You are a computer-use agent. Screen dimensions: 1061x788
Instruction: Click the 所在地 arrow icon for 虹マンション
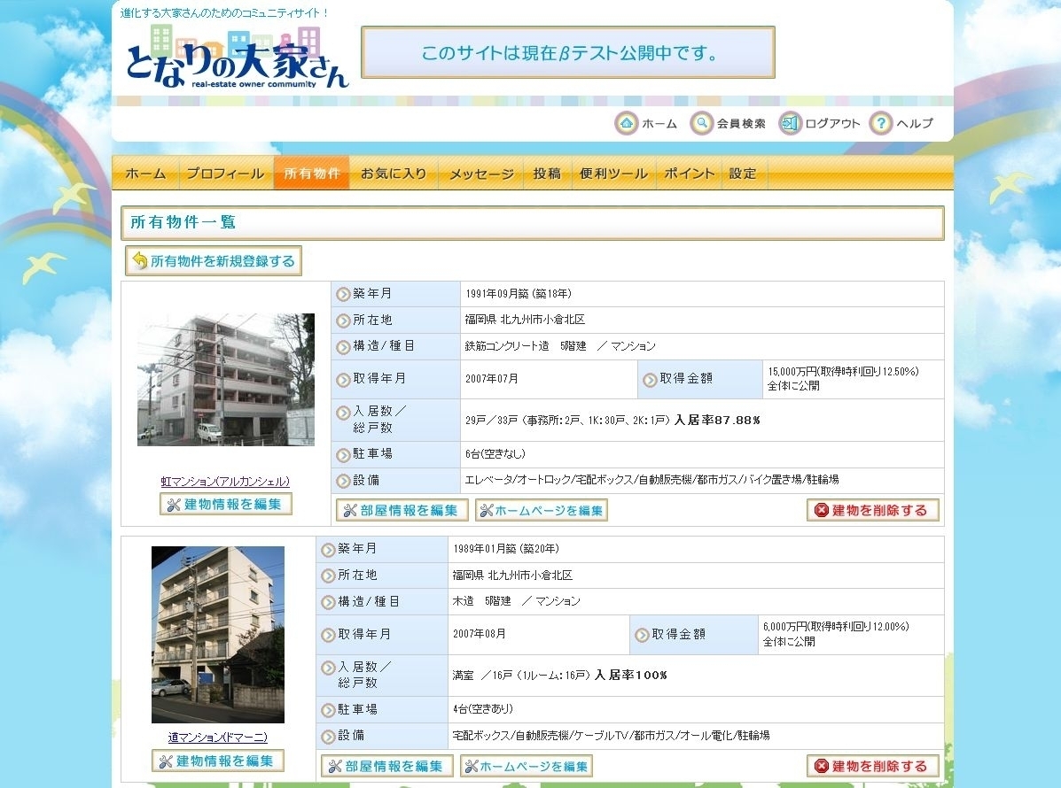coord(343,321)
